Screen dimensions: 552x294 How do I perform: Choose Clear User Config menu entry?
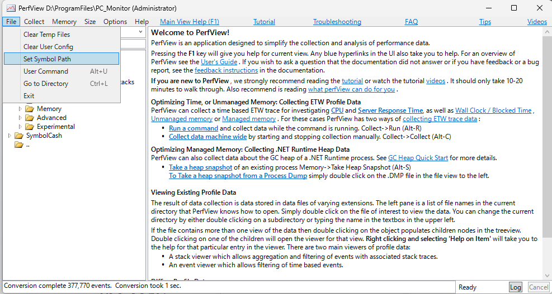62,47
